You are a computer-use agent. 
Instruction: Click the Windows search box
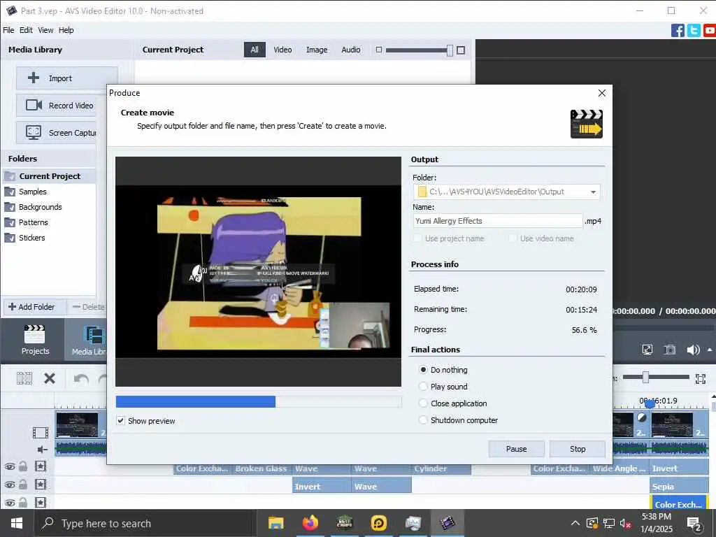tap(144, 523)
